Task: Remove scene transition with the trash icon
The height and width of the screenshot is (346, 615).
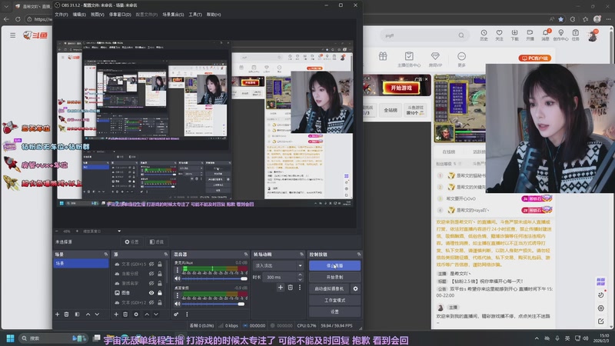Action: click(x=291, y=288)
